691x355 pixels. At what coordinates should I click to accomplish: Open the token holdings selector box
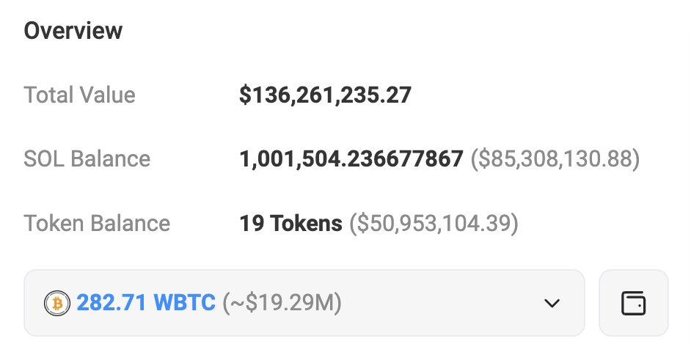coord(304,303)
